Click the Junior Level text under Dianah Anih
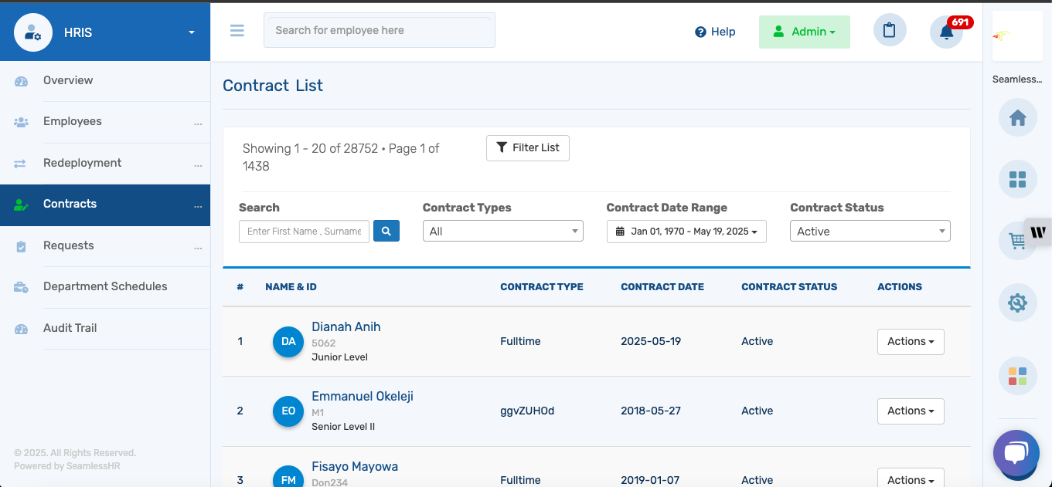Viewport: 1052px width, 487px height. coord(339,357)
